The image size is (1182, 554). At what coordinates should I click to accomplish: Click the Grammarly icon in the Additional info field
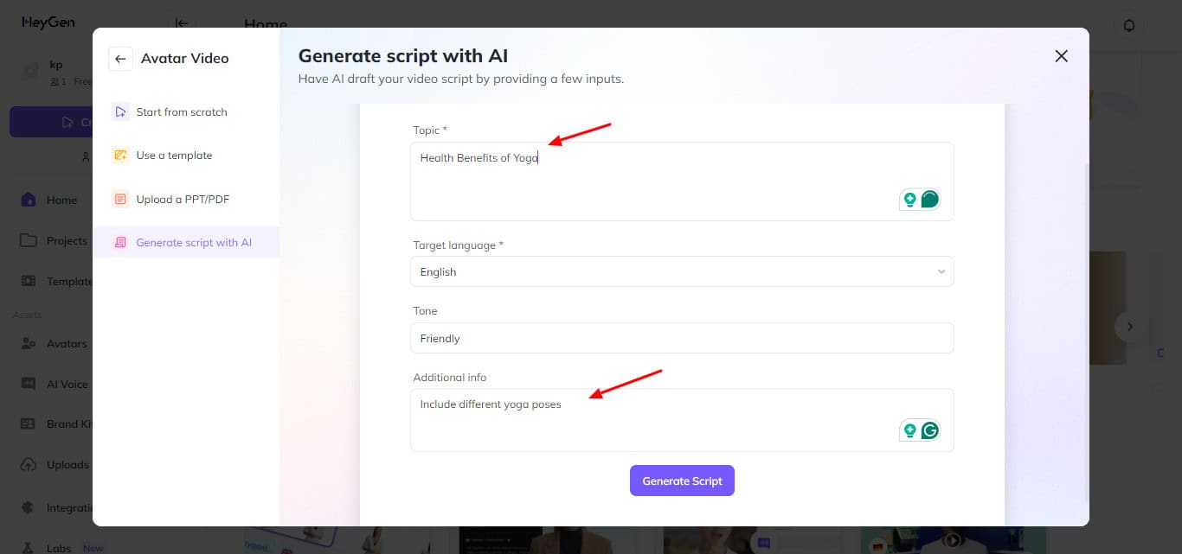[929, 430]
